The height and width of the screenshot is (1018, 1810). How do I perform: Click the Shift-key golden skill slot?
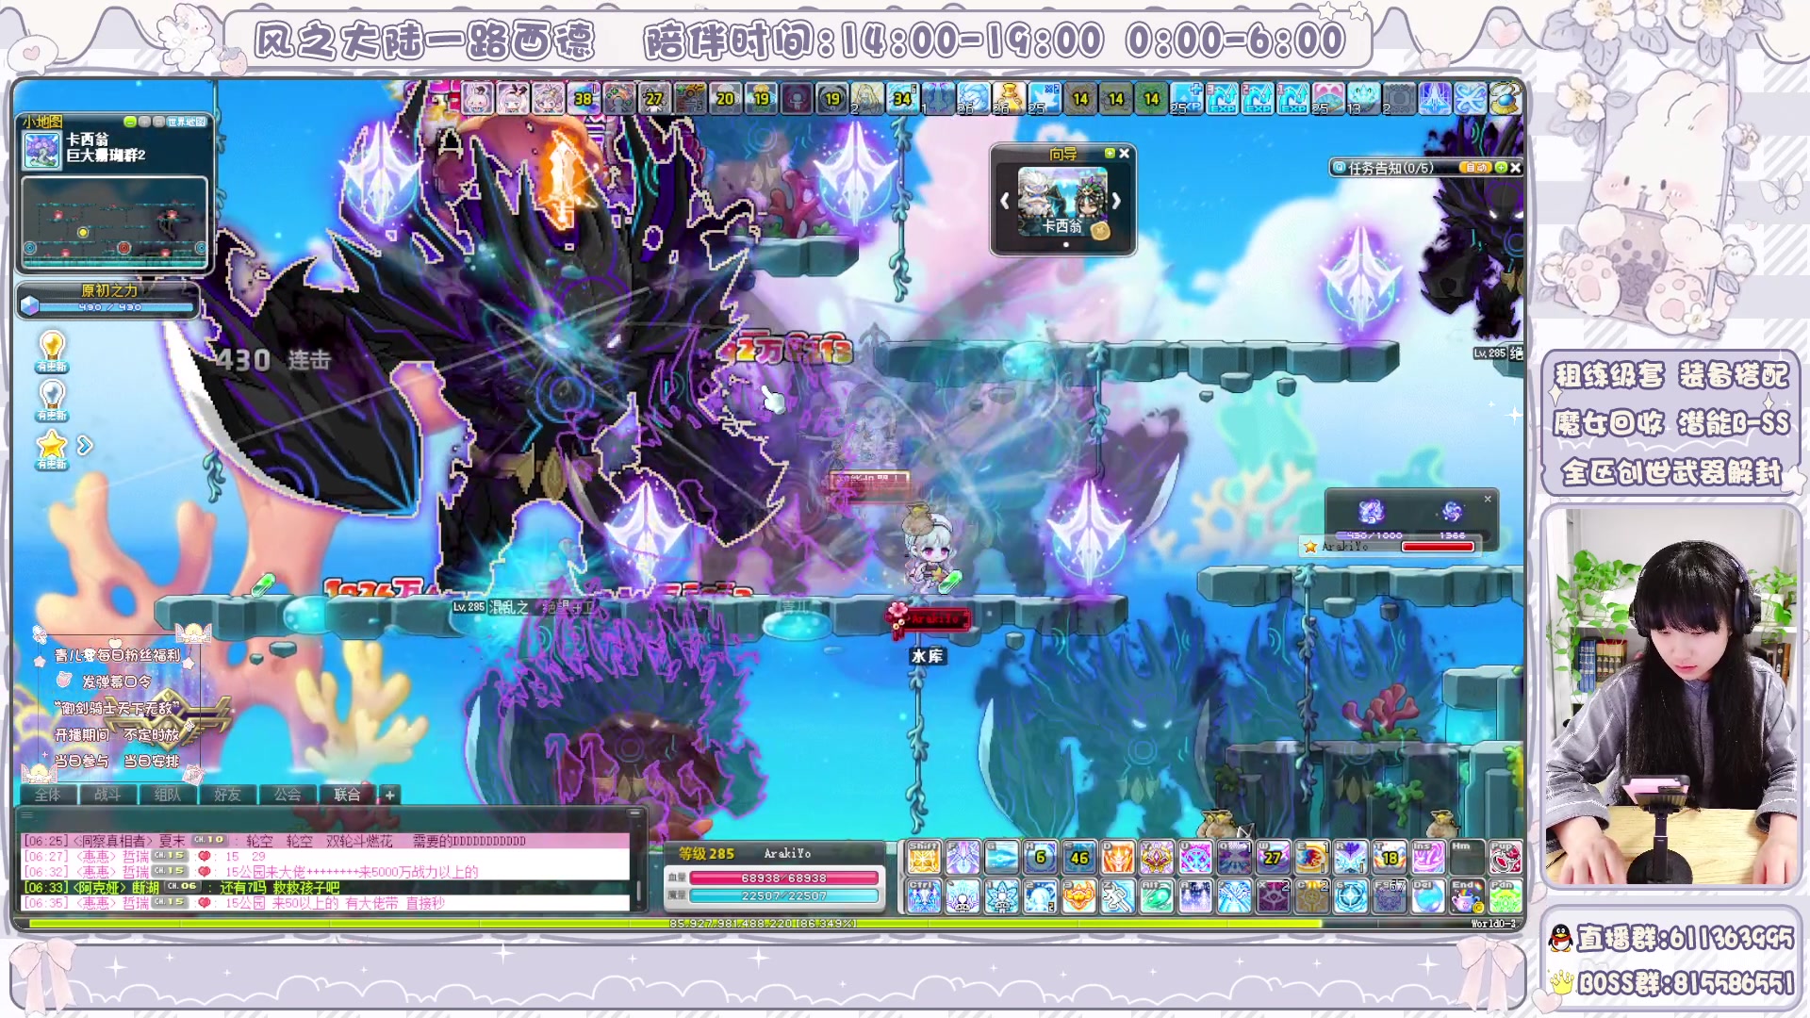pyautogui.click(x=923, y=857)
